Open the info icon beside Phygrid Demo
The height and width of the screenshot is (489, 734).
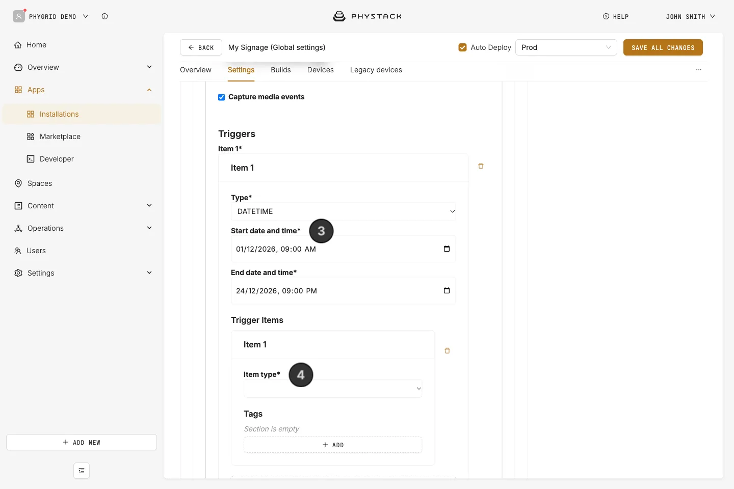pyautogui.click(x=104, y=16)
